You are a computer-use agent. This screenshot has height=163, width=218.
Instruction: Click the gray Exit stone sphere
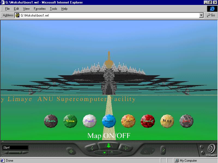(187, 121)
